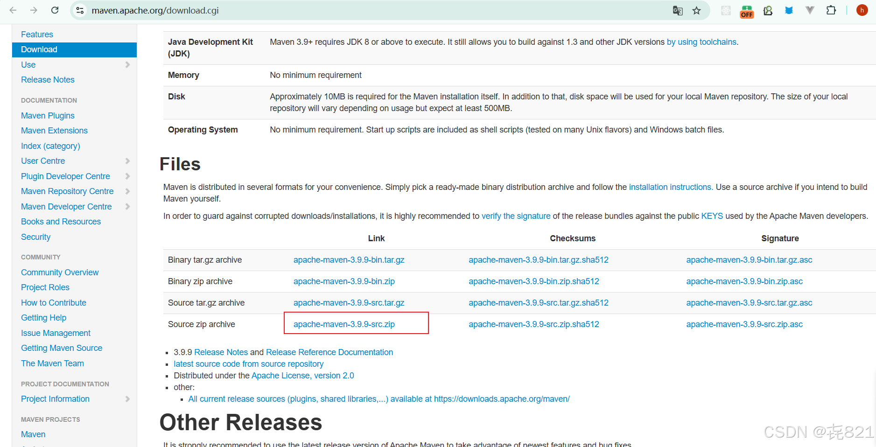876x447 pixels.
Task: Open Issue Management in the sidebar
Action: click(x=56, y=333)
